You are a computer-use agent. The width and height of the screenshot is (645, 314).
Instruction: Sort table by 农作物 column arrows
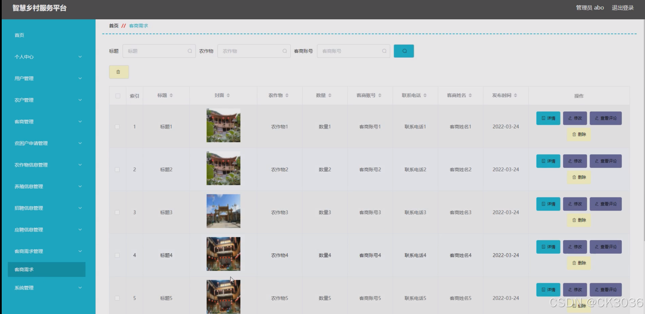coord(287,95)
